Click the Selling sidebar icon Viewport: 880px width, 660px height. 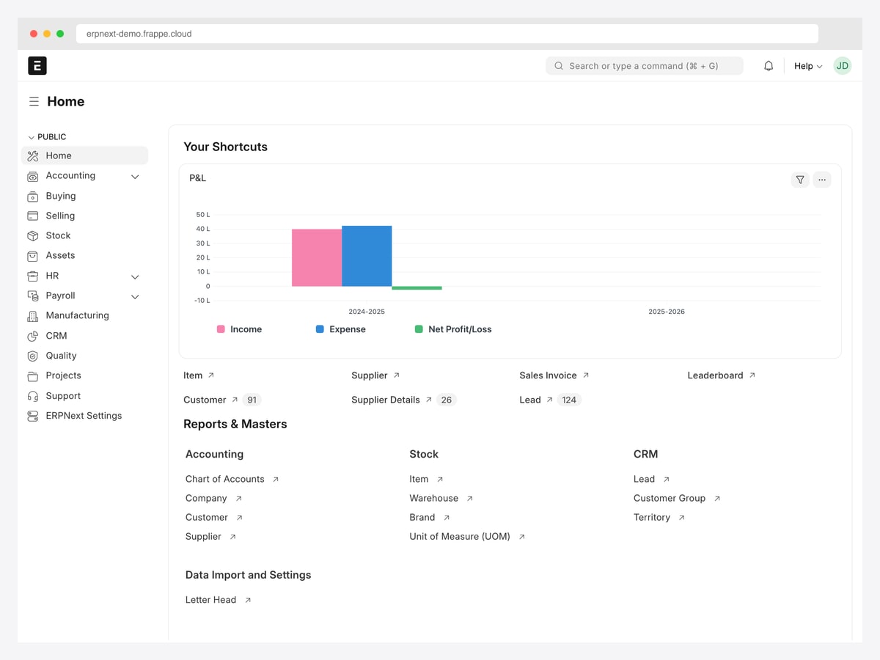pyautogui.click(x=32, y=216)
